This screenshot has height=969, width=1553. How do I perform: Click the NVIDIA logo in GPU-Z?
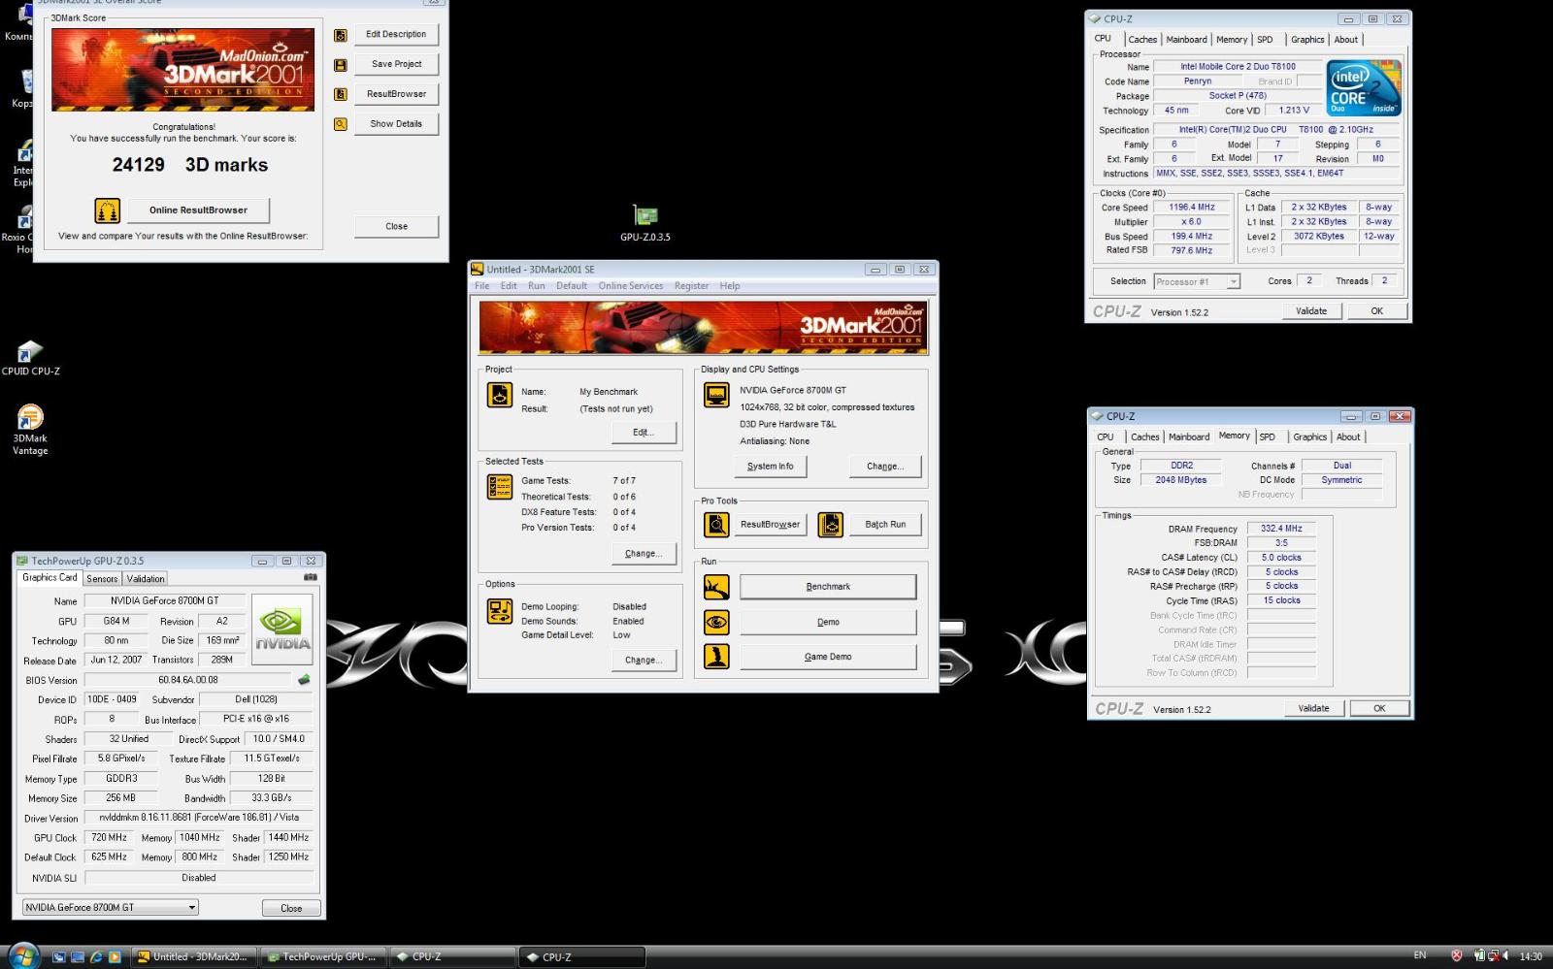(x=282, y=630)
